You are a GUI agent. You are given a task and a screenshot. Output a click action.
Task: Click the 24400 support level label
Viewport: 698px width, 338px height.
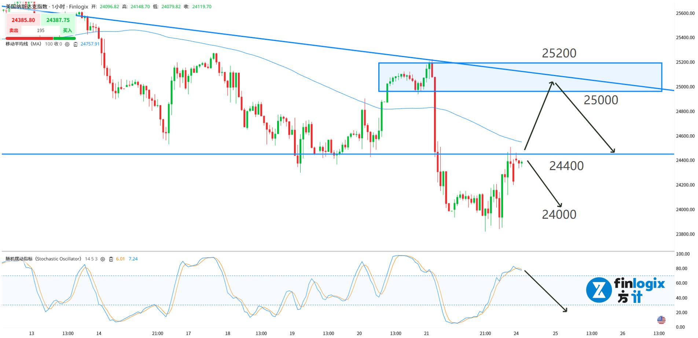coord(566,166)
